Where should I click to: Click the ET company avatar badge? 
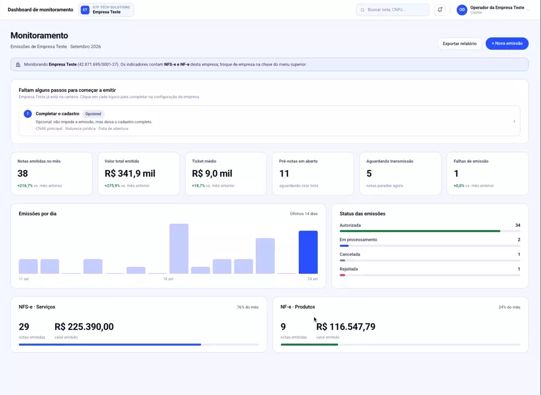85,10
